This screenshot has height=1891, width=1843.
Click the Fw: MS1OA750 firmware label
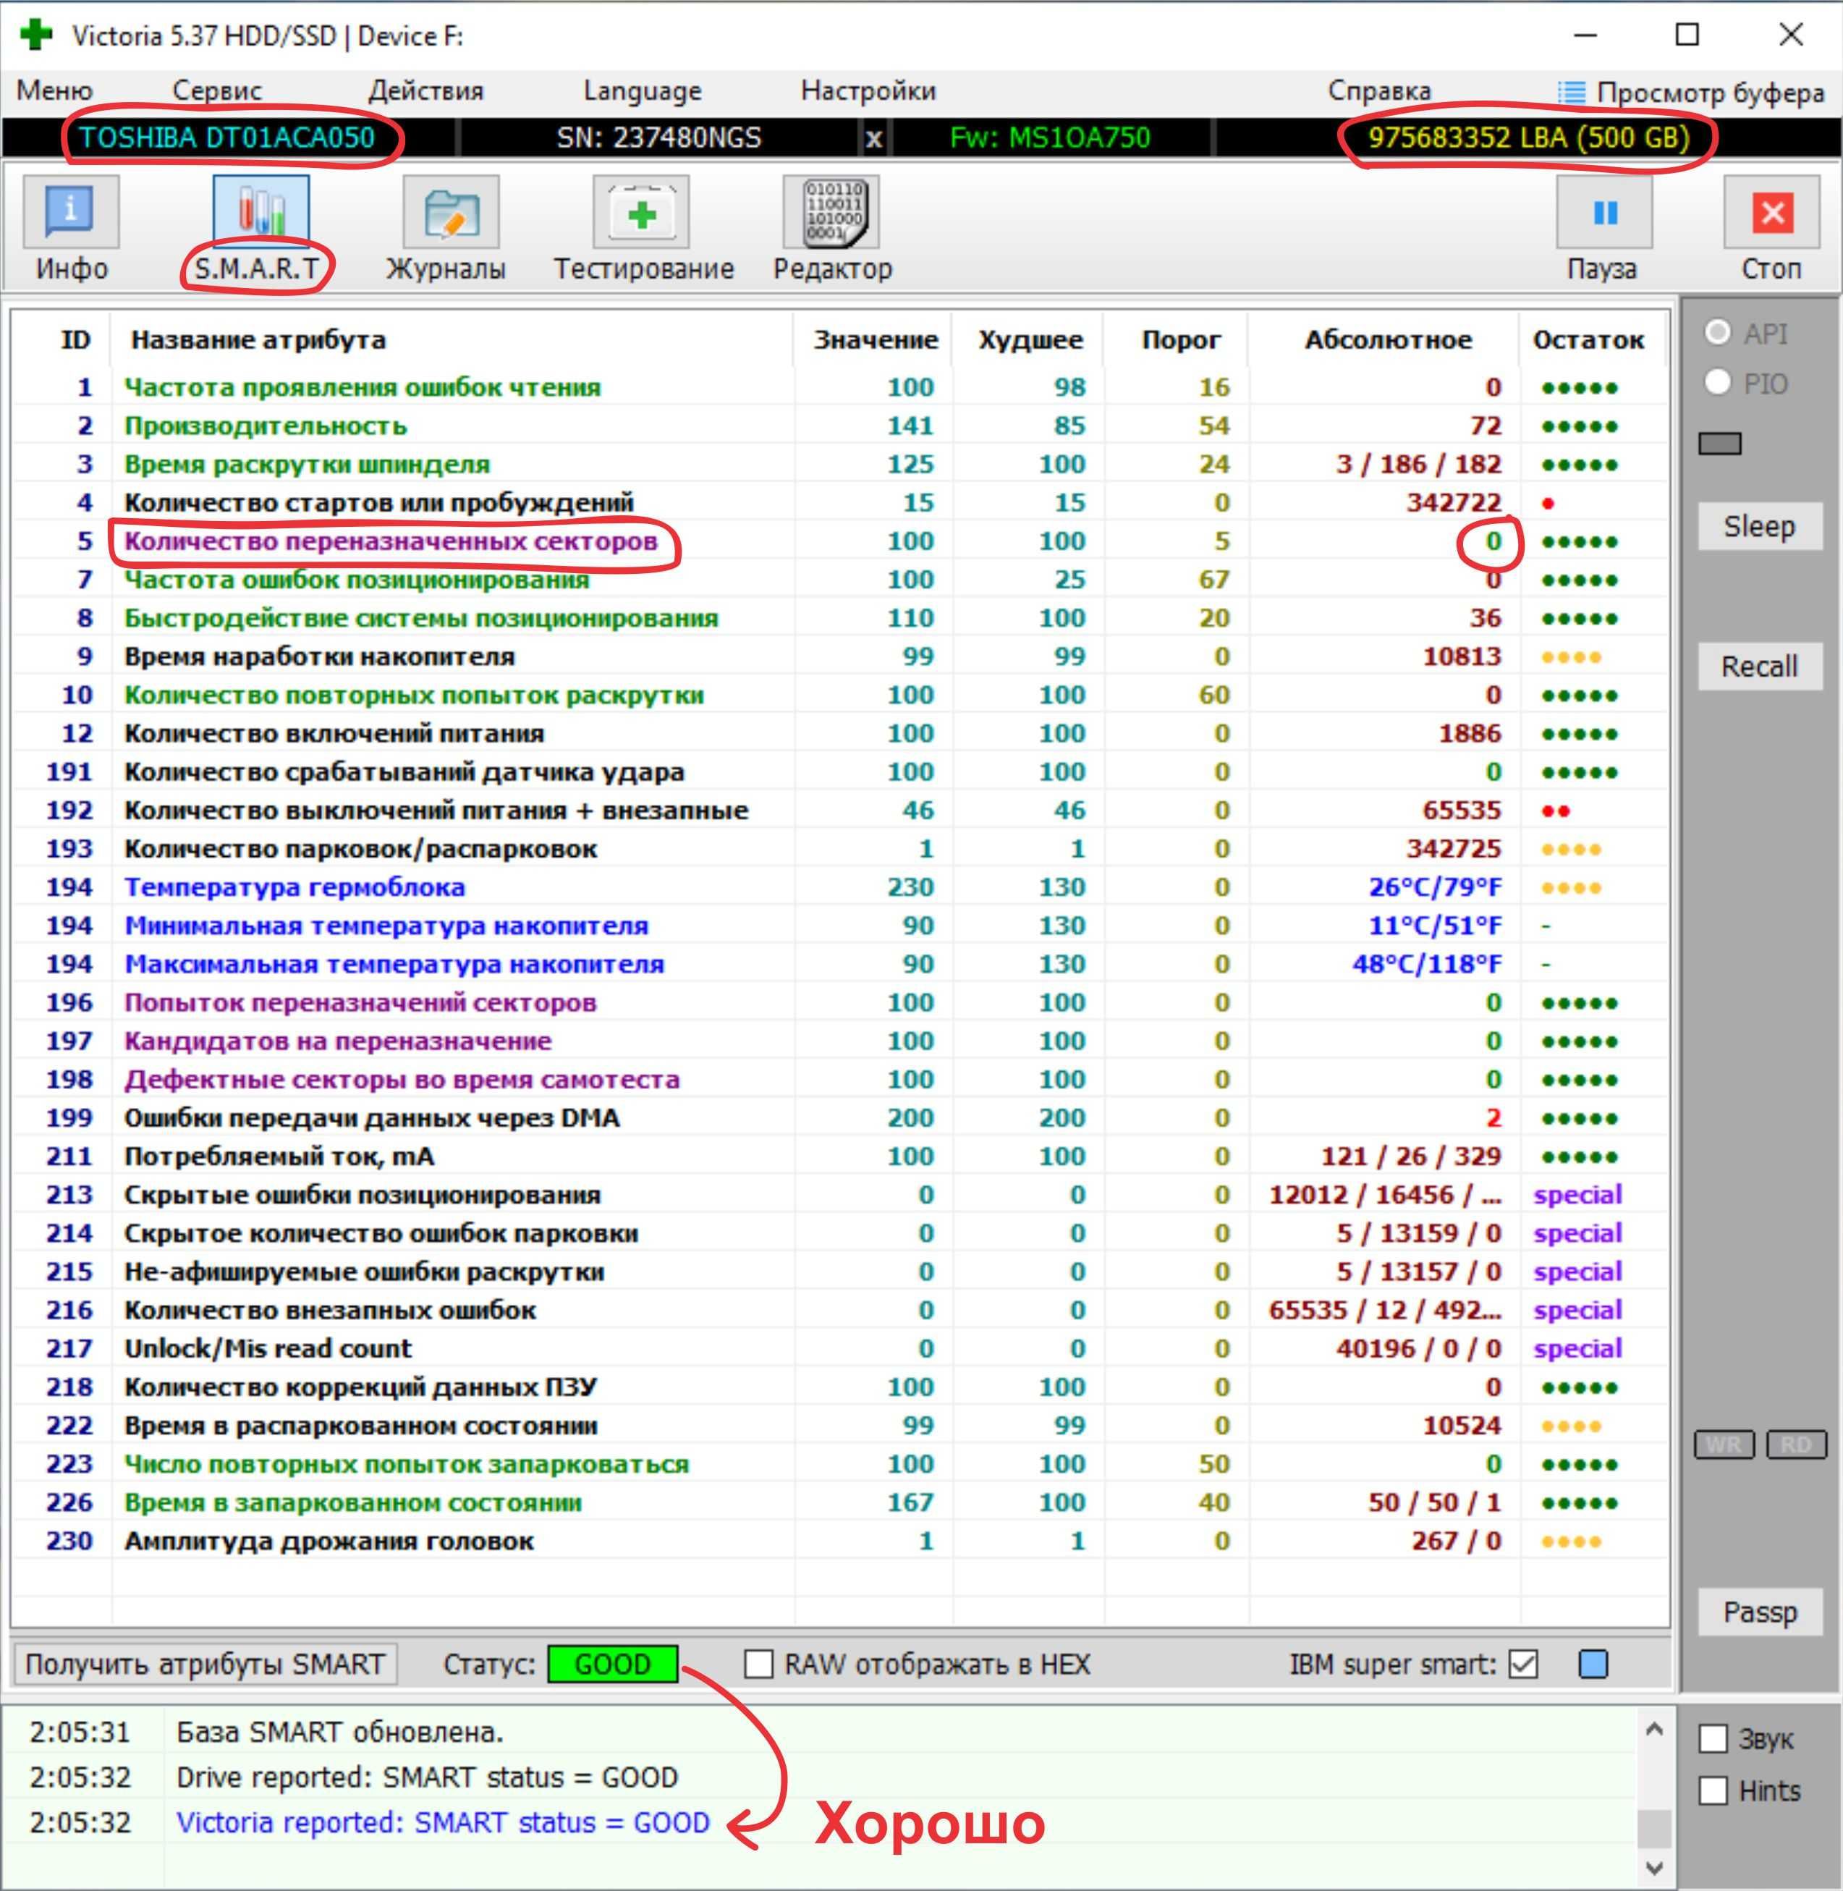pos(1049,138)
